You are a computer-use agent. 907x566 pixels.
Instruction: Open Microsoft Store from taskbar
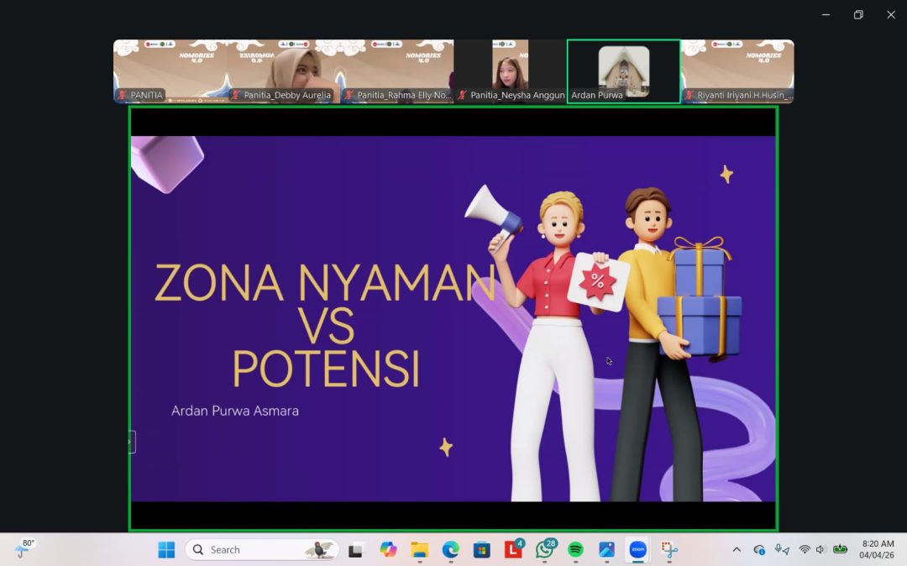[x=482, y=550]
